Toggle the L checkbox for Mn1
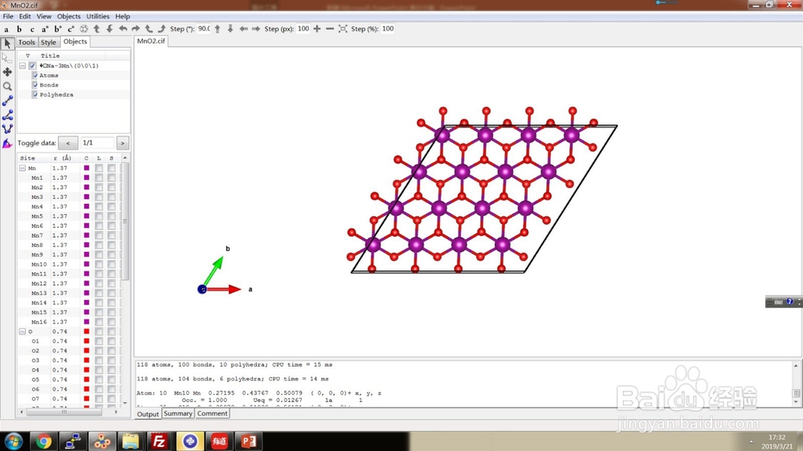 99,177
